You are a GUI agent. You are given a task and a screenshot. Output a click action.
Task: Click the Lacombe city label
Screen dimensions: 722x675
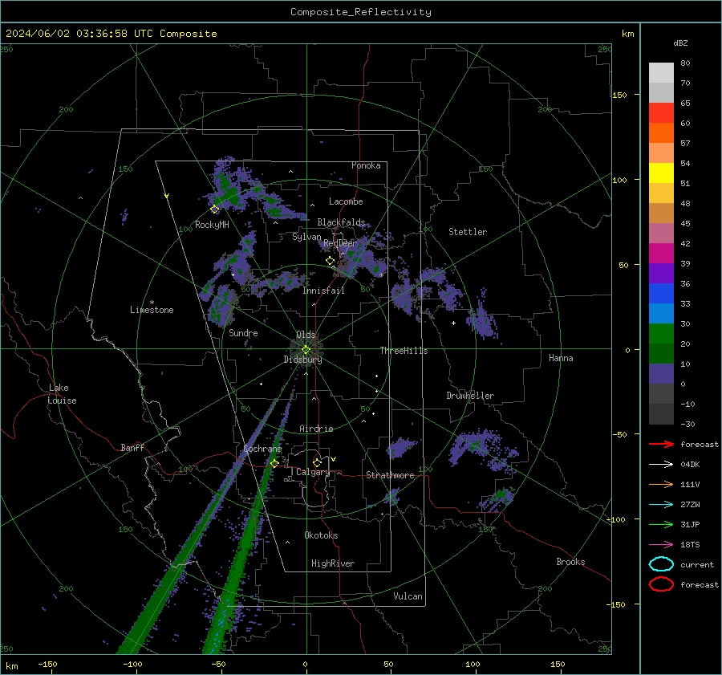pyautogui.click(x=346, y=201)
